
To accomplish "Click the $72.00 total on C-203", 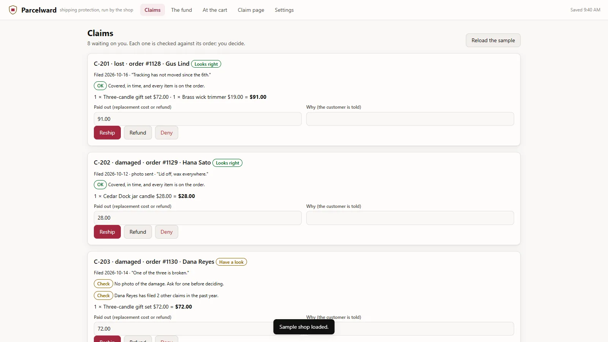I will click(184, 307).
